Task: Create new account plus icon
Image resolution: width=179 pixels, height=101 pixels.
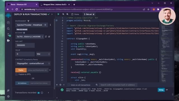Action: click(24, 33)
